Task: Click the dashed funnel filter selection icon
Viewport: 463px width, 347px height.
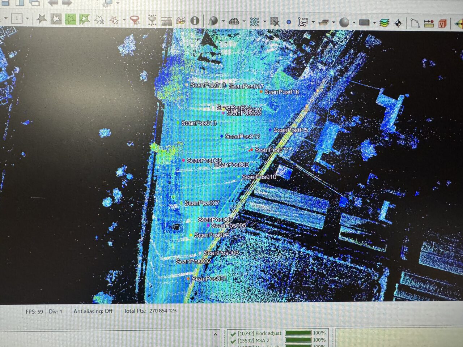Action: 153,21
